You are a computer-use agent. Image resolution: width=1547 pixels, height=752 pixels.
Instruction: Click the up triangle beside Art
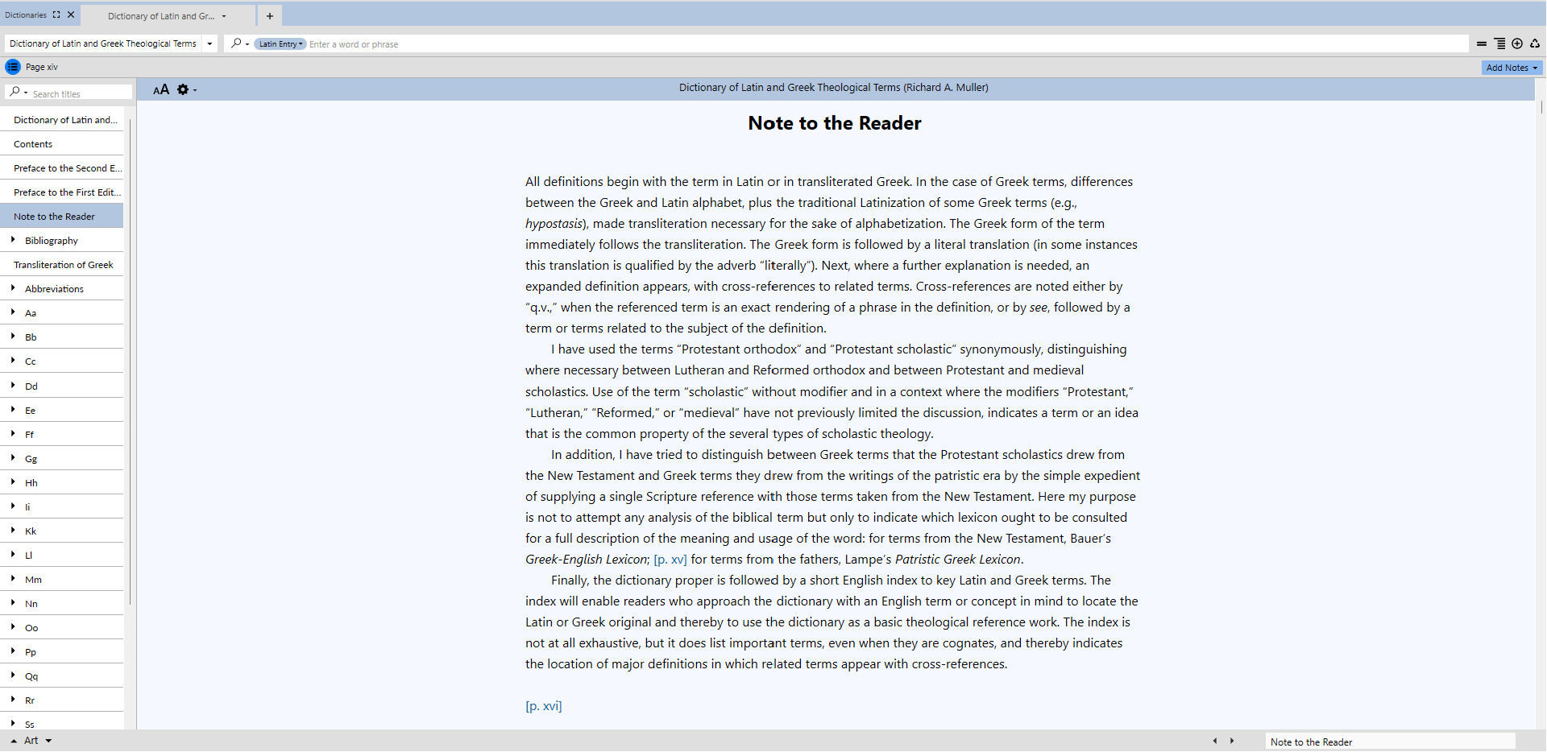[x=14, y=741]
